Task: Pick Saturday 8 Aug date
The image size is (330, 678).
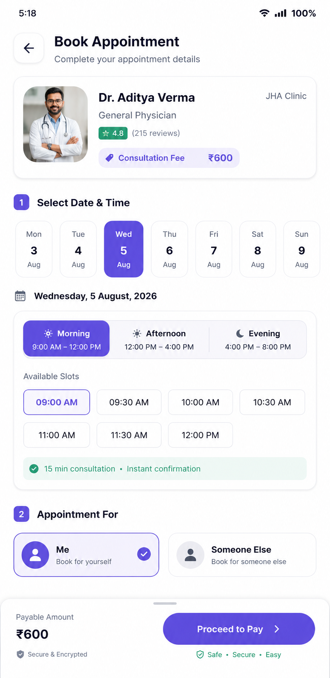Action: click(x=258, y=249)
